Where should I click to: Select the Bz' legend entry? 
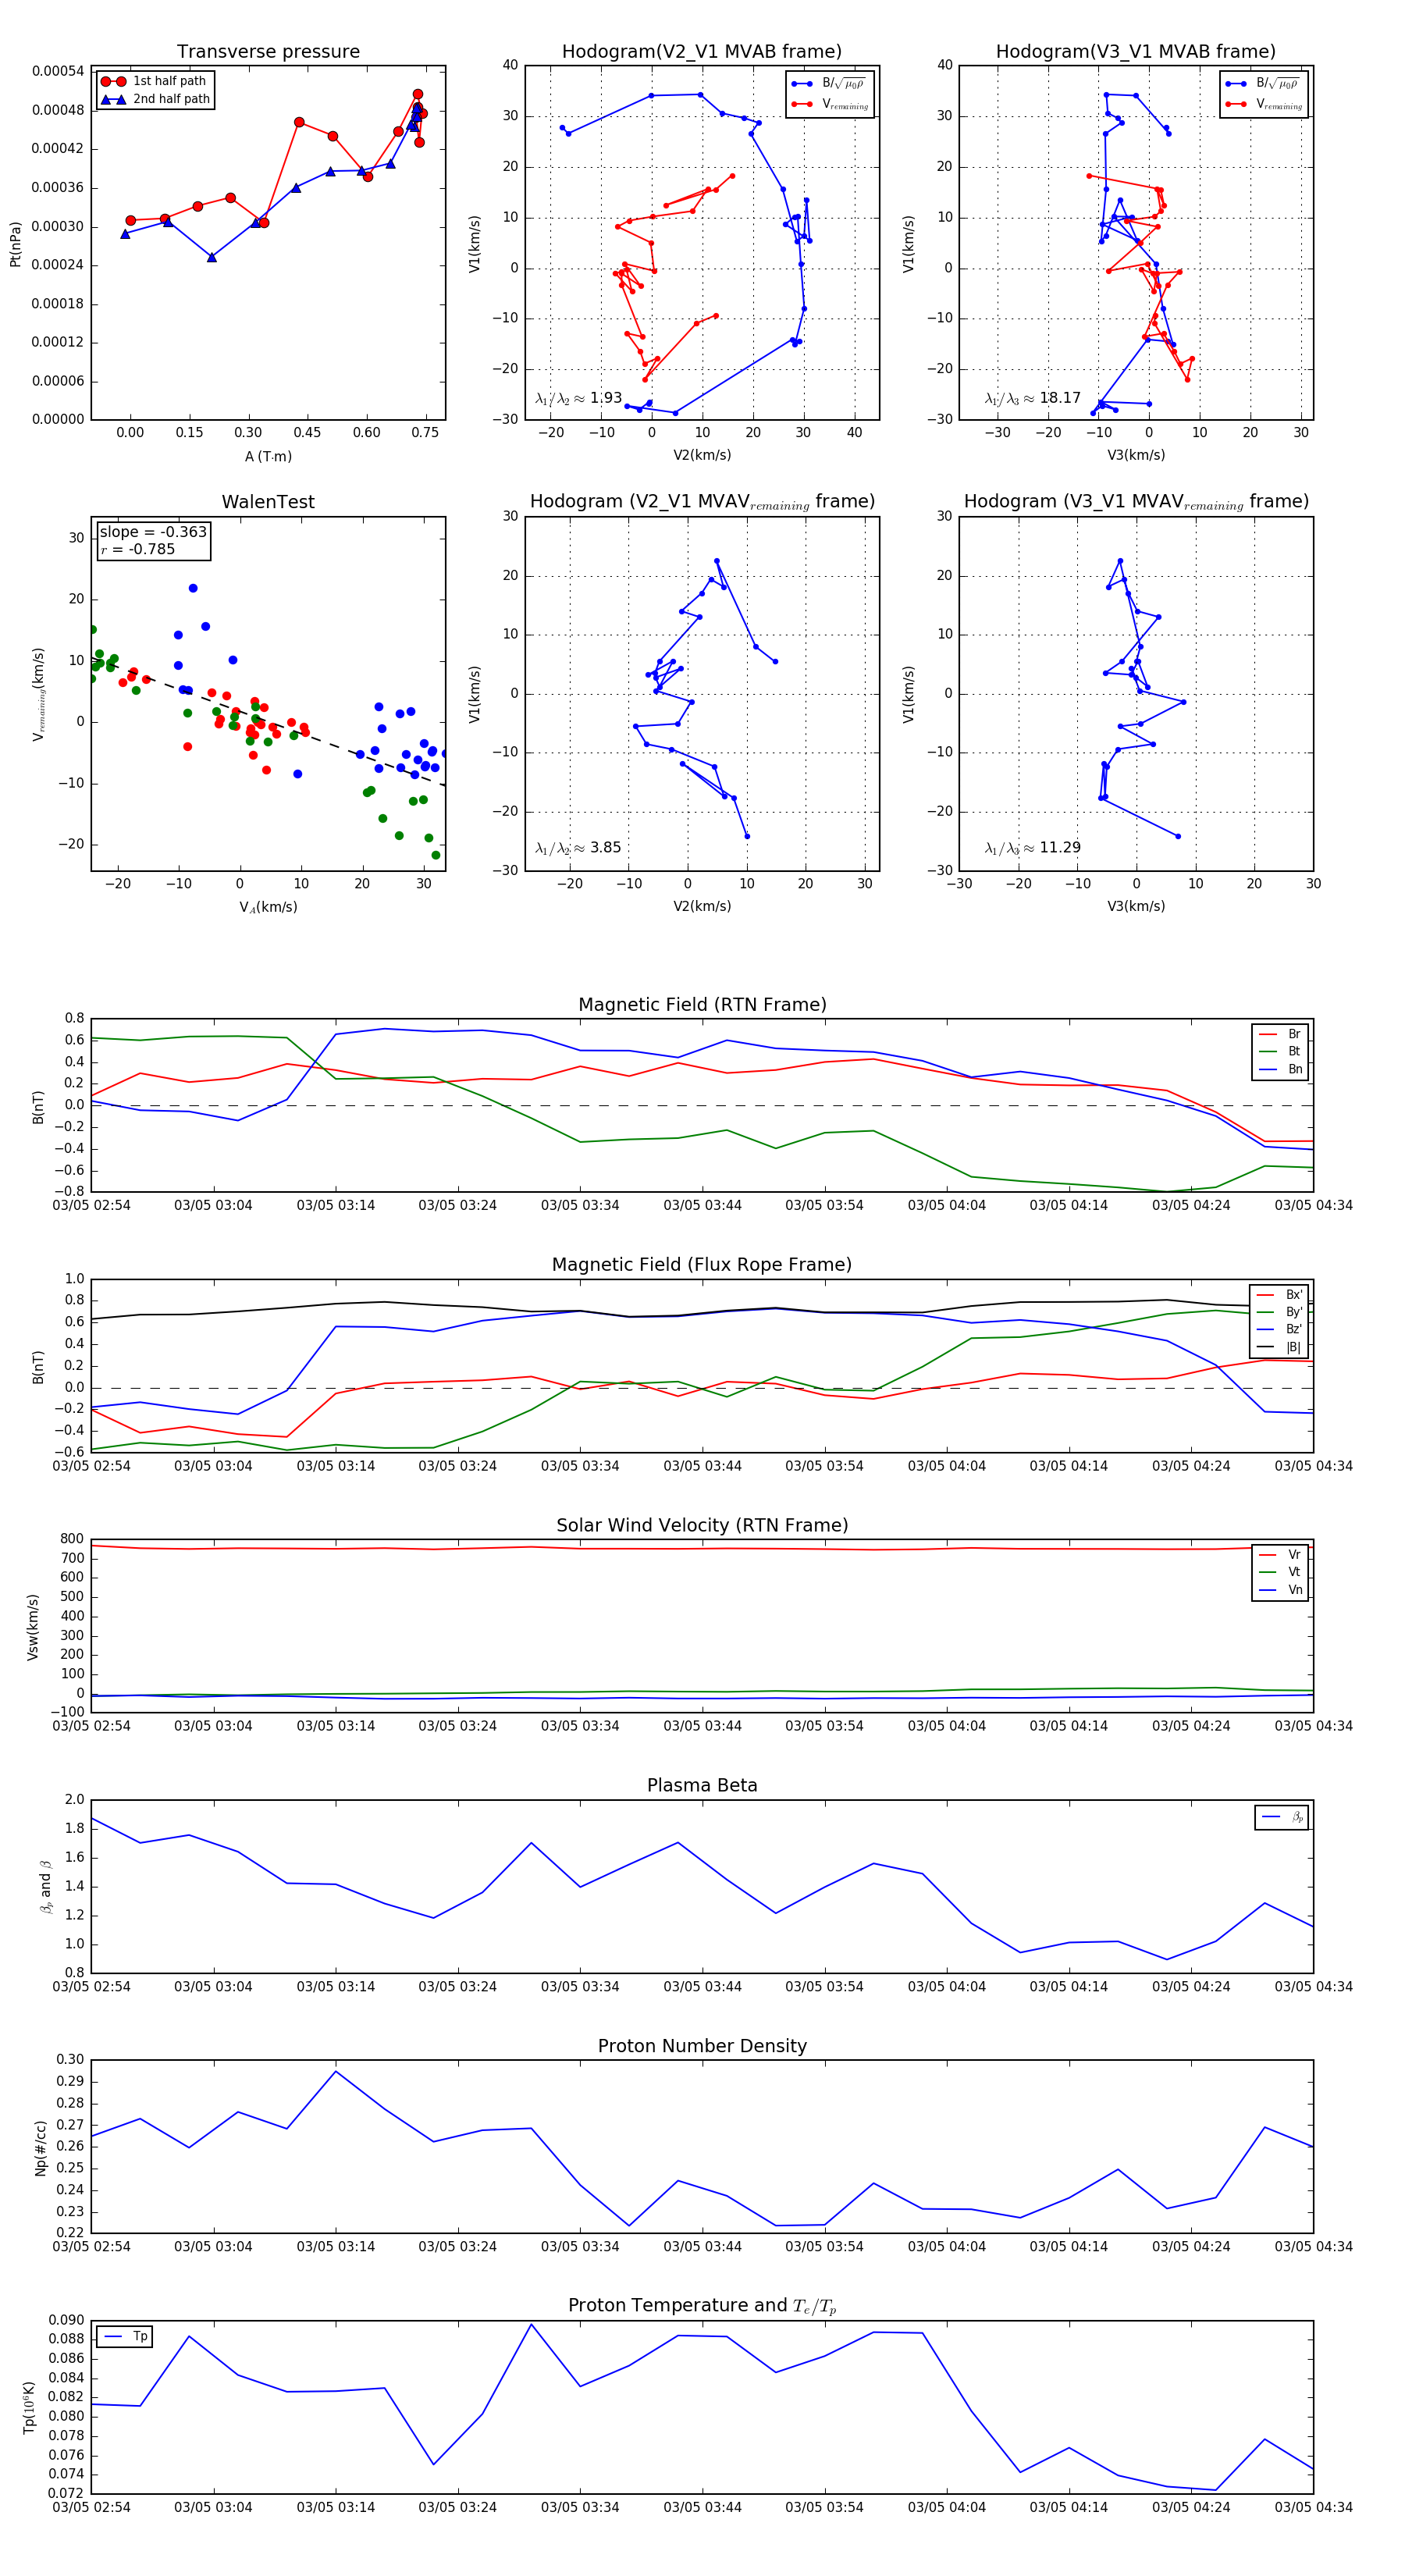coord(1280,1329)
